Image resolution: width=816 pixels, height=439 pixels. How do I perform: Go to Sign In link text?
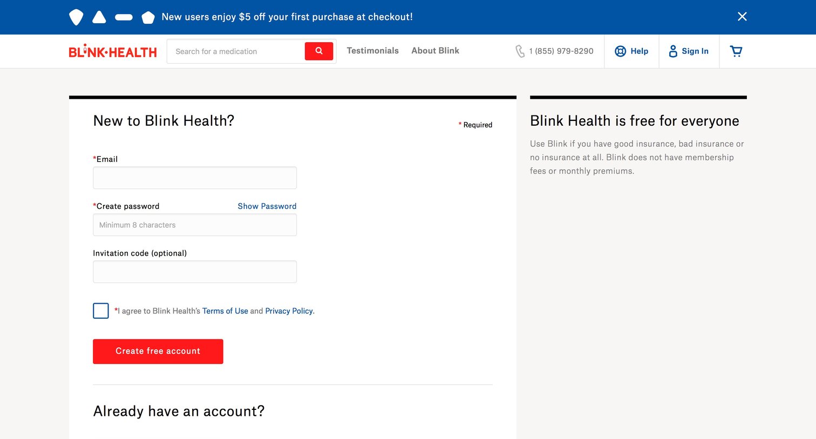tap(695, 51)
